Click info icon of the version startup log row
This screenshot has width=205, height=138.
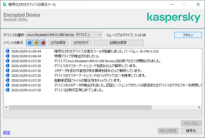[x=7, y=51]
